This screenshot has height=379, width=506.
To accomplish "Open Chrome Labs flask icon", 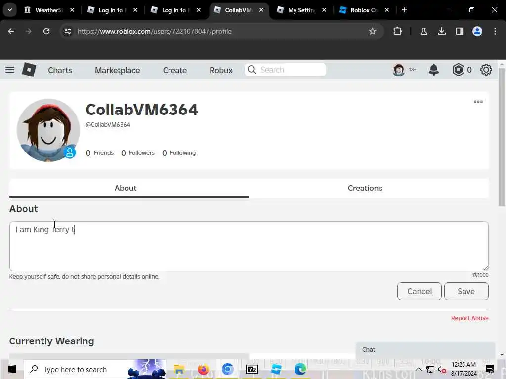I will [423, 31].
